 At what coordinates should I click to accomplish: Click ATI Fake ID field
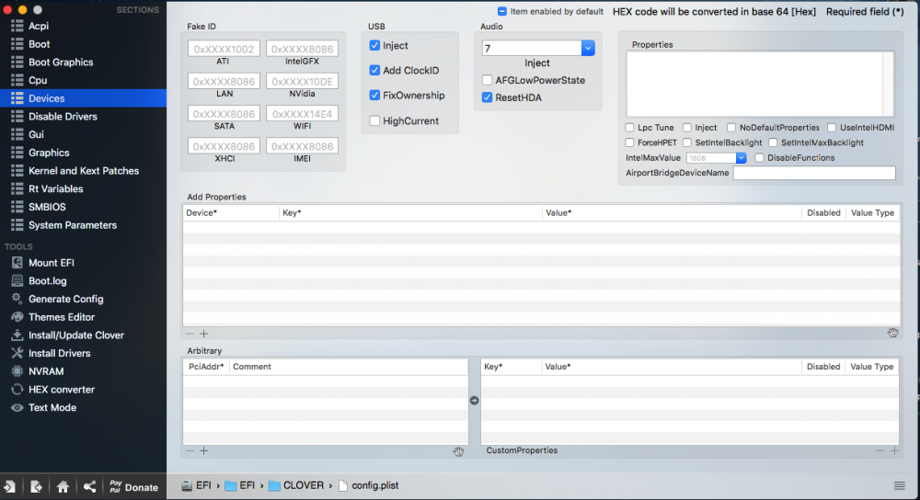click(x=224, y=49)
